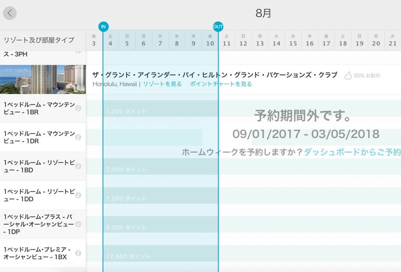Screen dimensions: 401x272
Task: Pick Monday the 13th in calendar header
Action: (260, 40)
